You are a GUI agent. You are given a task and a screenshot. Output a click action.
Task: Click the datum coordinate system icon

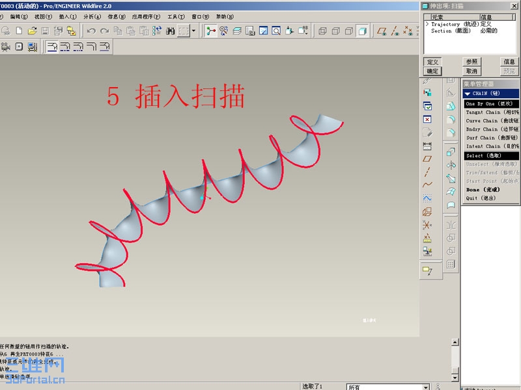[x=427, y=225]
